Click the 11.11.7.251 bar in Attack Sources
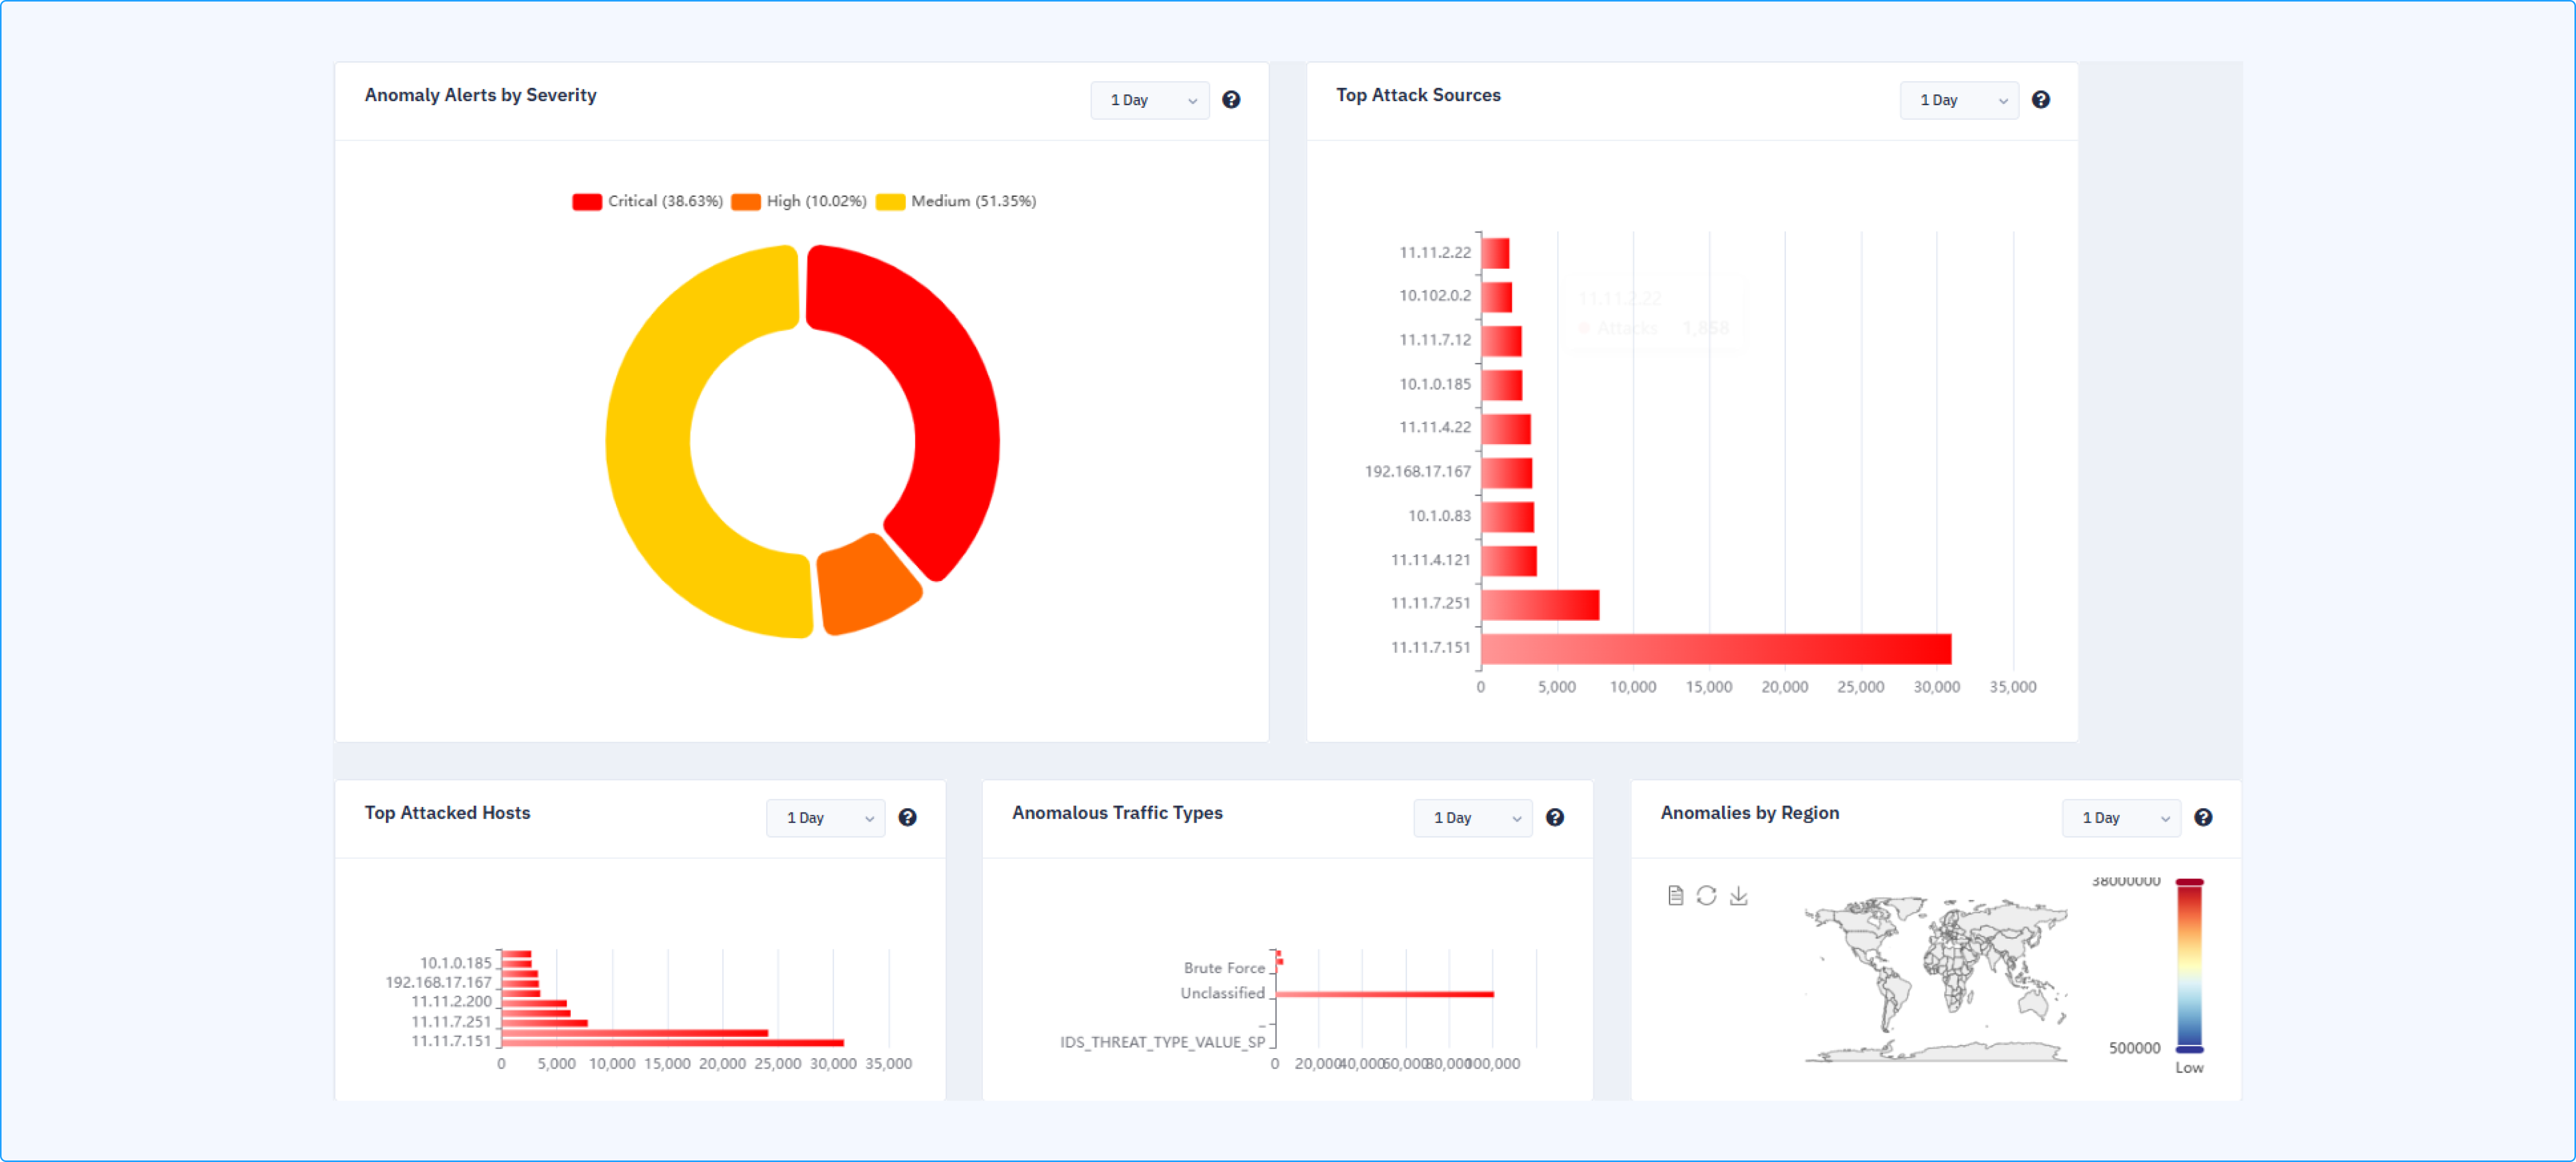Viewport: 2576px width, 1162px height. pos(1540,604)
